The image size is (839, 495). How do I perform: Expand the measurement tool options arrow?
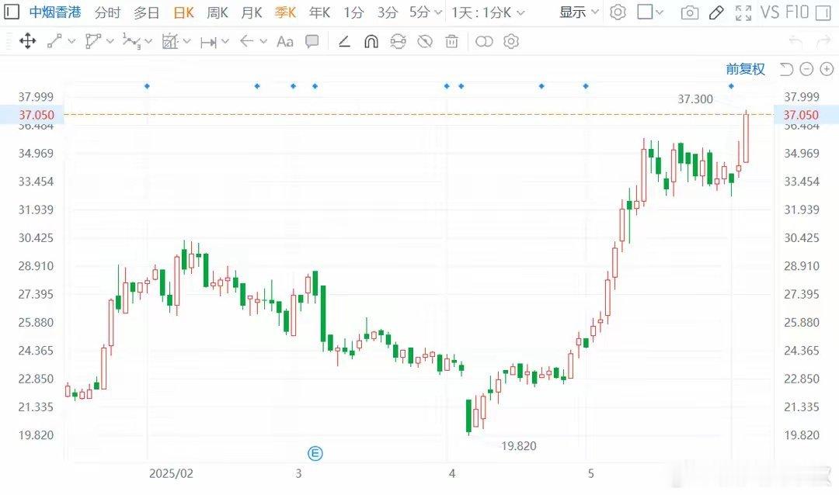(x=186, y=41)
